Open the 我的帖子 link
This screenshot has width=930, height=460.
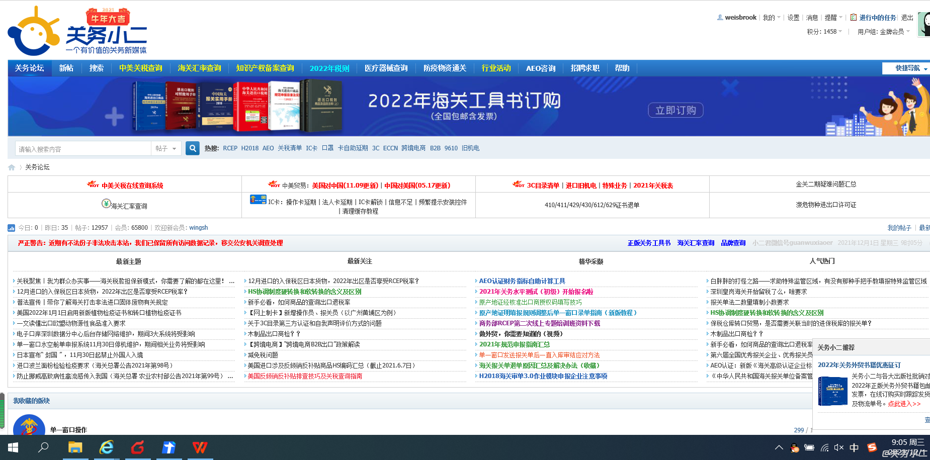click(x=899, y=228)
